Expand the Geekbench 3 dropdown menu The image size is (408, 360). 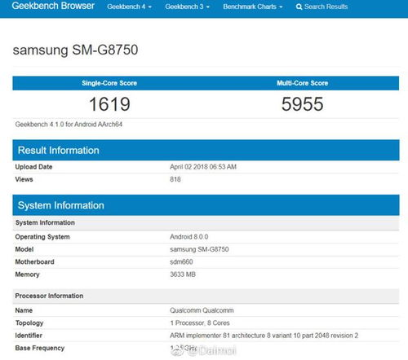(187, 7)
